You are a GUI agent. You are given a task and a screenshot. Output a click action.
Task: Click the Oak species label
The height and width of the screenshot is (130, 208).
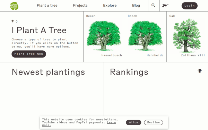[172, 16]
